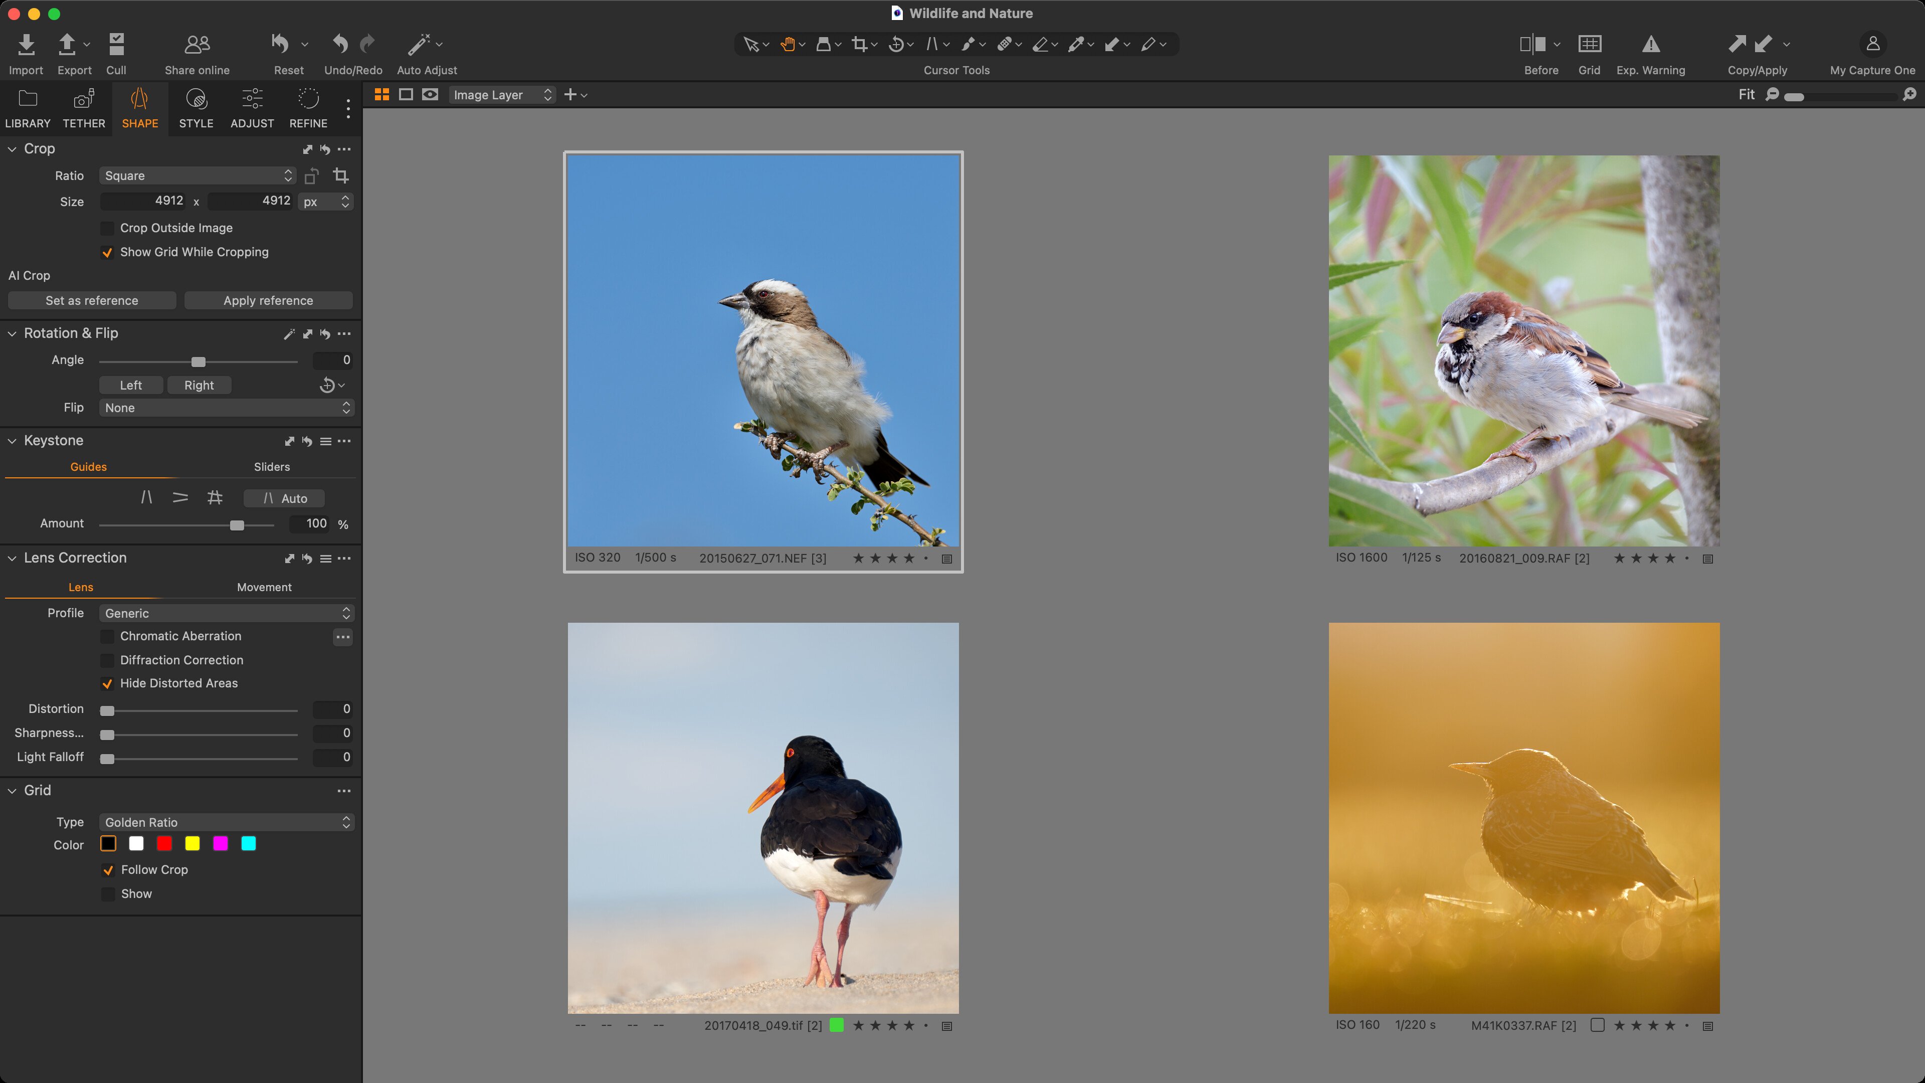
Task: Switch to single image viewer mode
Action: click(x=406, y=95)
